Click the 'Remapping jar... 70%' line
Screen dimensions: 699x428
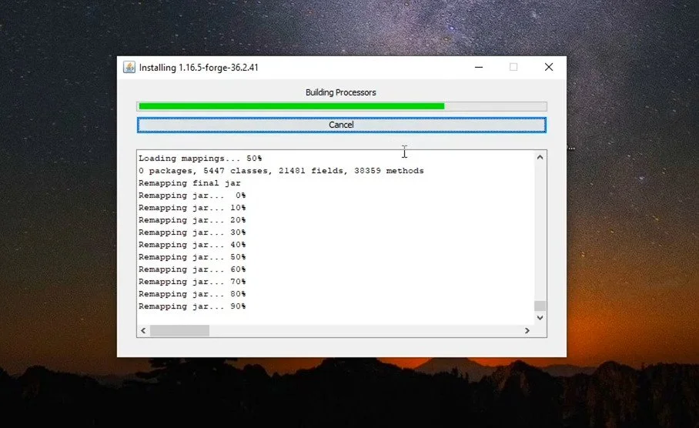click(x=192, y=282)
